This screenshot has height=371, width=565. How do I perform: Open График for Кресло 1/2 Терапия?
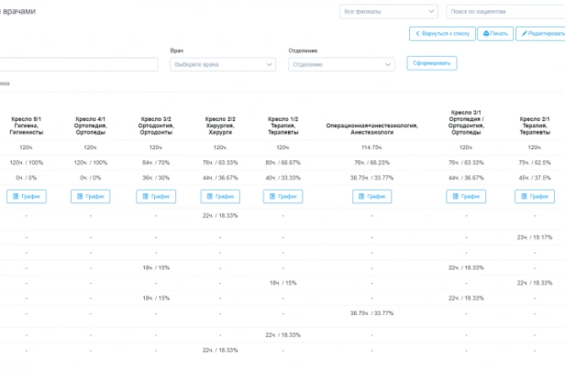[x=282, y=196]
